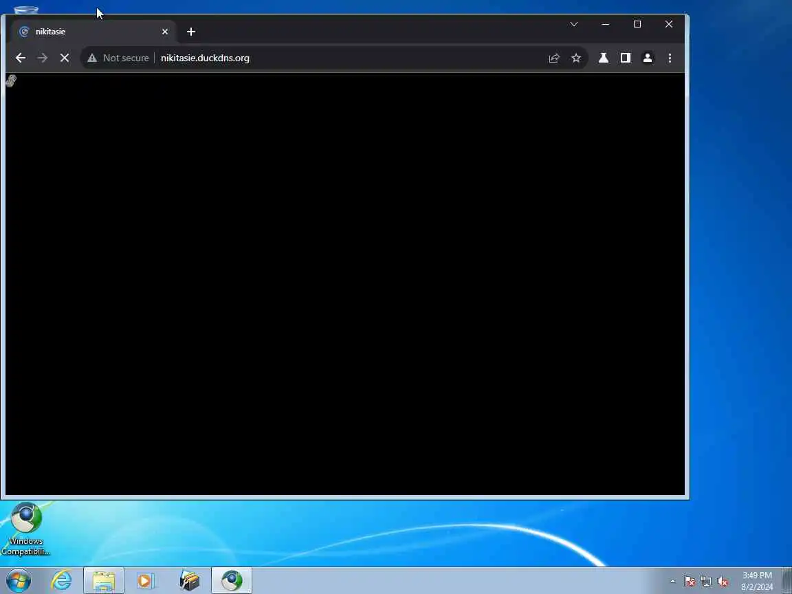Open a new tab with the plus button
Image resolution: width=792 pixels, height=594 pixels.
191,32
